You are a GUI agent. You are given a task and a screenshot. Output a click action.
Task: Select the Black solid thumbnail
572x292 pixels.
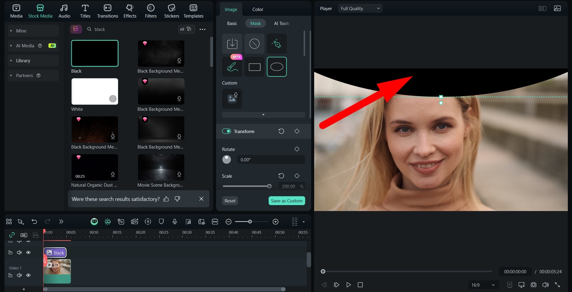[x=95, y=53]
